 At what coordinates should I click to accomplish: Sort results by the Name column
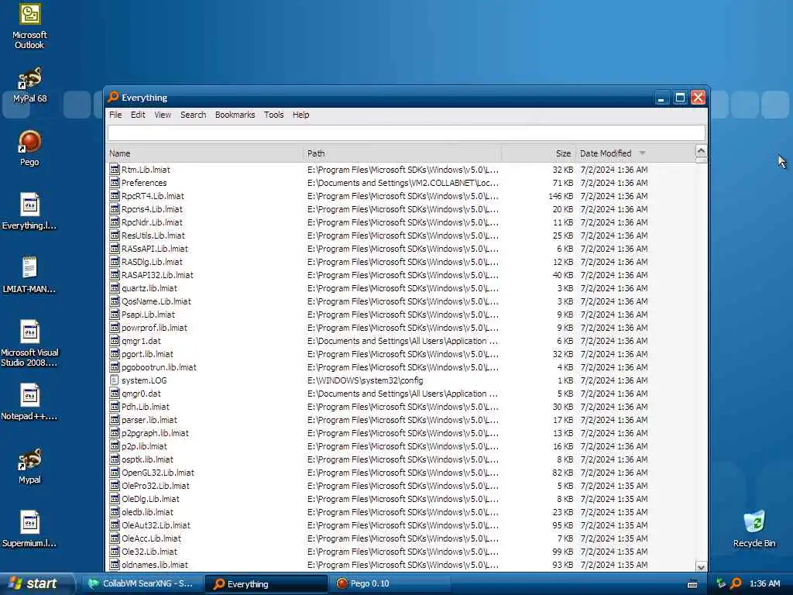coord(205,153)
